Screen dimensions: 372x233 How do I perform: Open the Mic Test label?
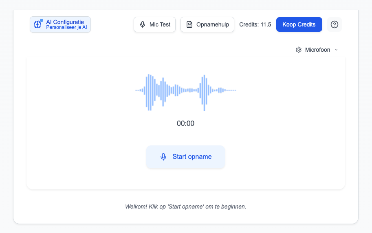click(x=160, y=24)
